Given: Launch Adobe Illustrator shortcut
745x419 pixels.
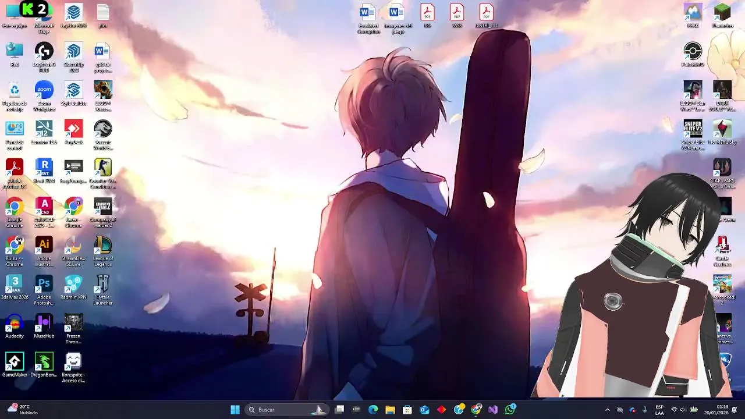Looking at the screenshot, I should coord(44,251).
